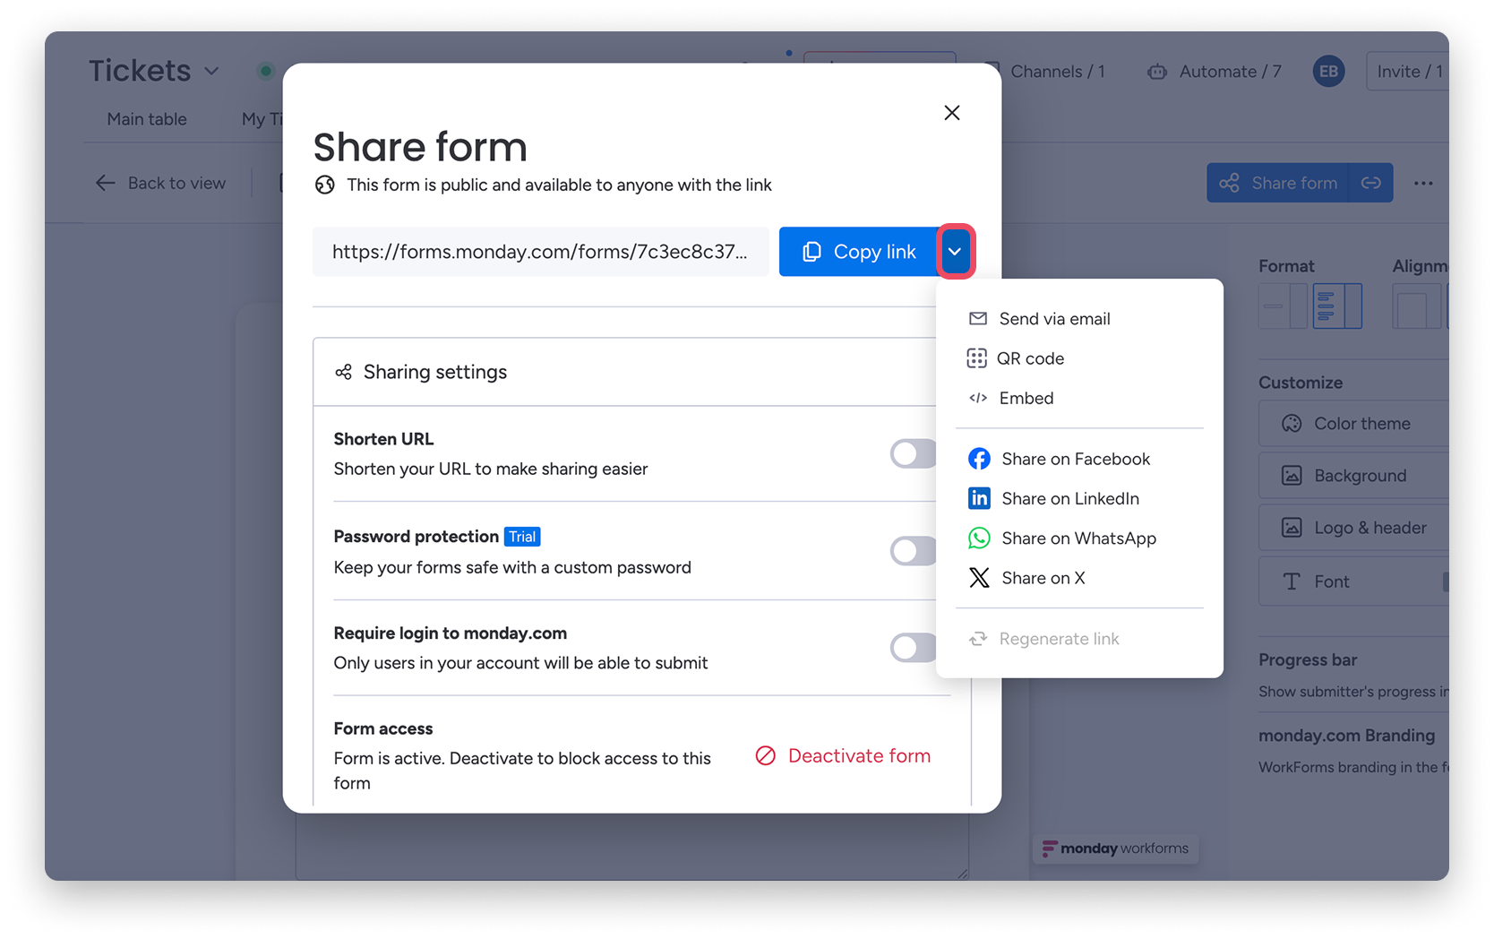
Task: Click the EB user avatar
Action: [1328, 72]
